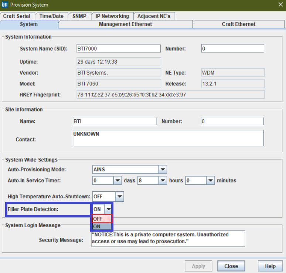Close the Provision System window

(x=280, y=5)
